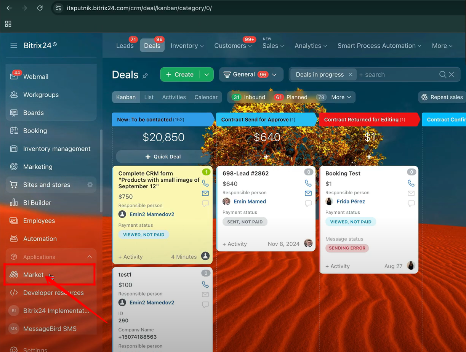Click the browser reload icon
This screenshot has height=352, width=466.
pyautogui.click(x=40, y=8)
